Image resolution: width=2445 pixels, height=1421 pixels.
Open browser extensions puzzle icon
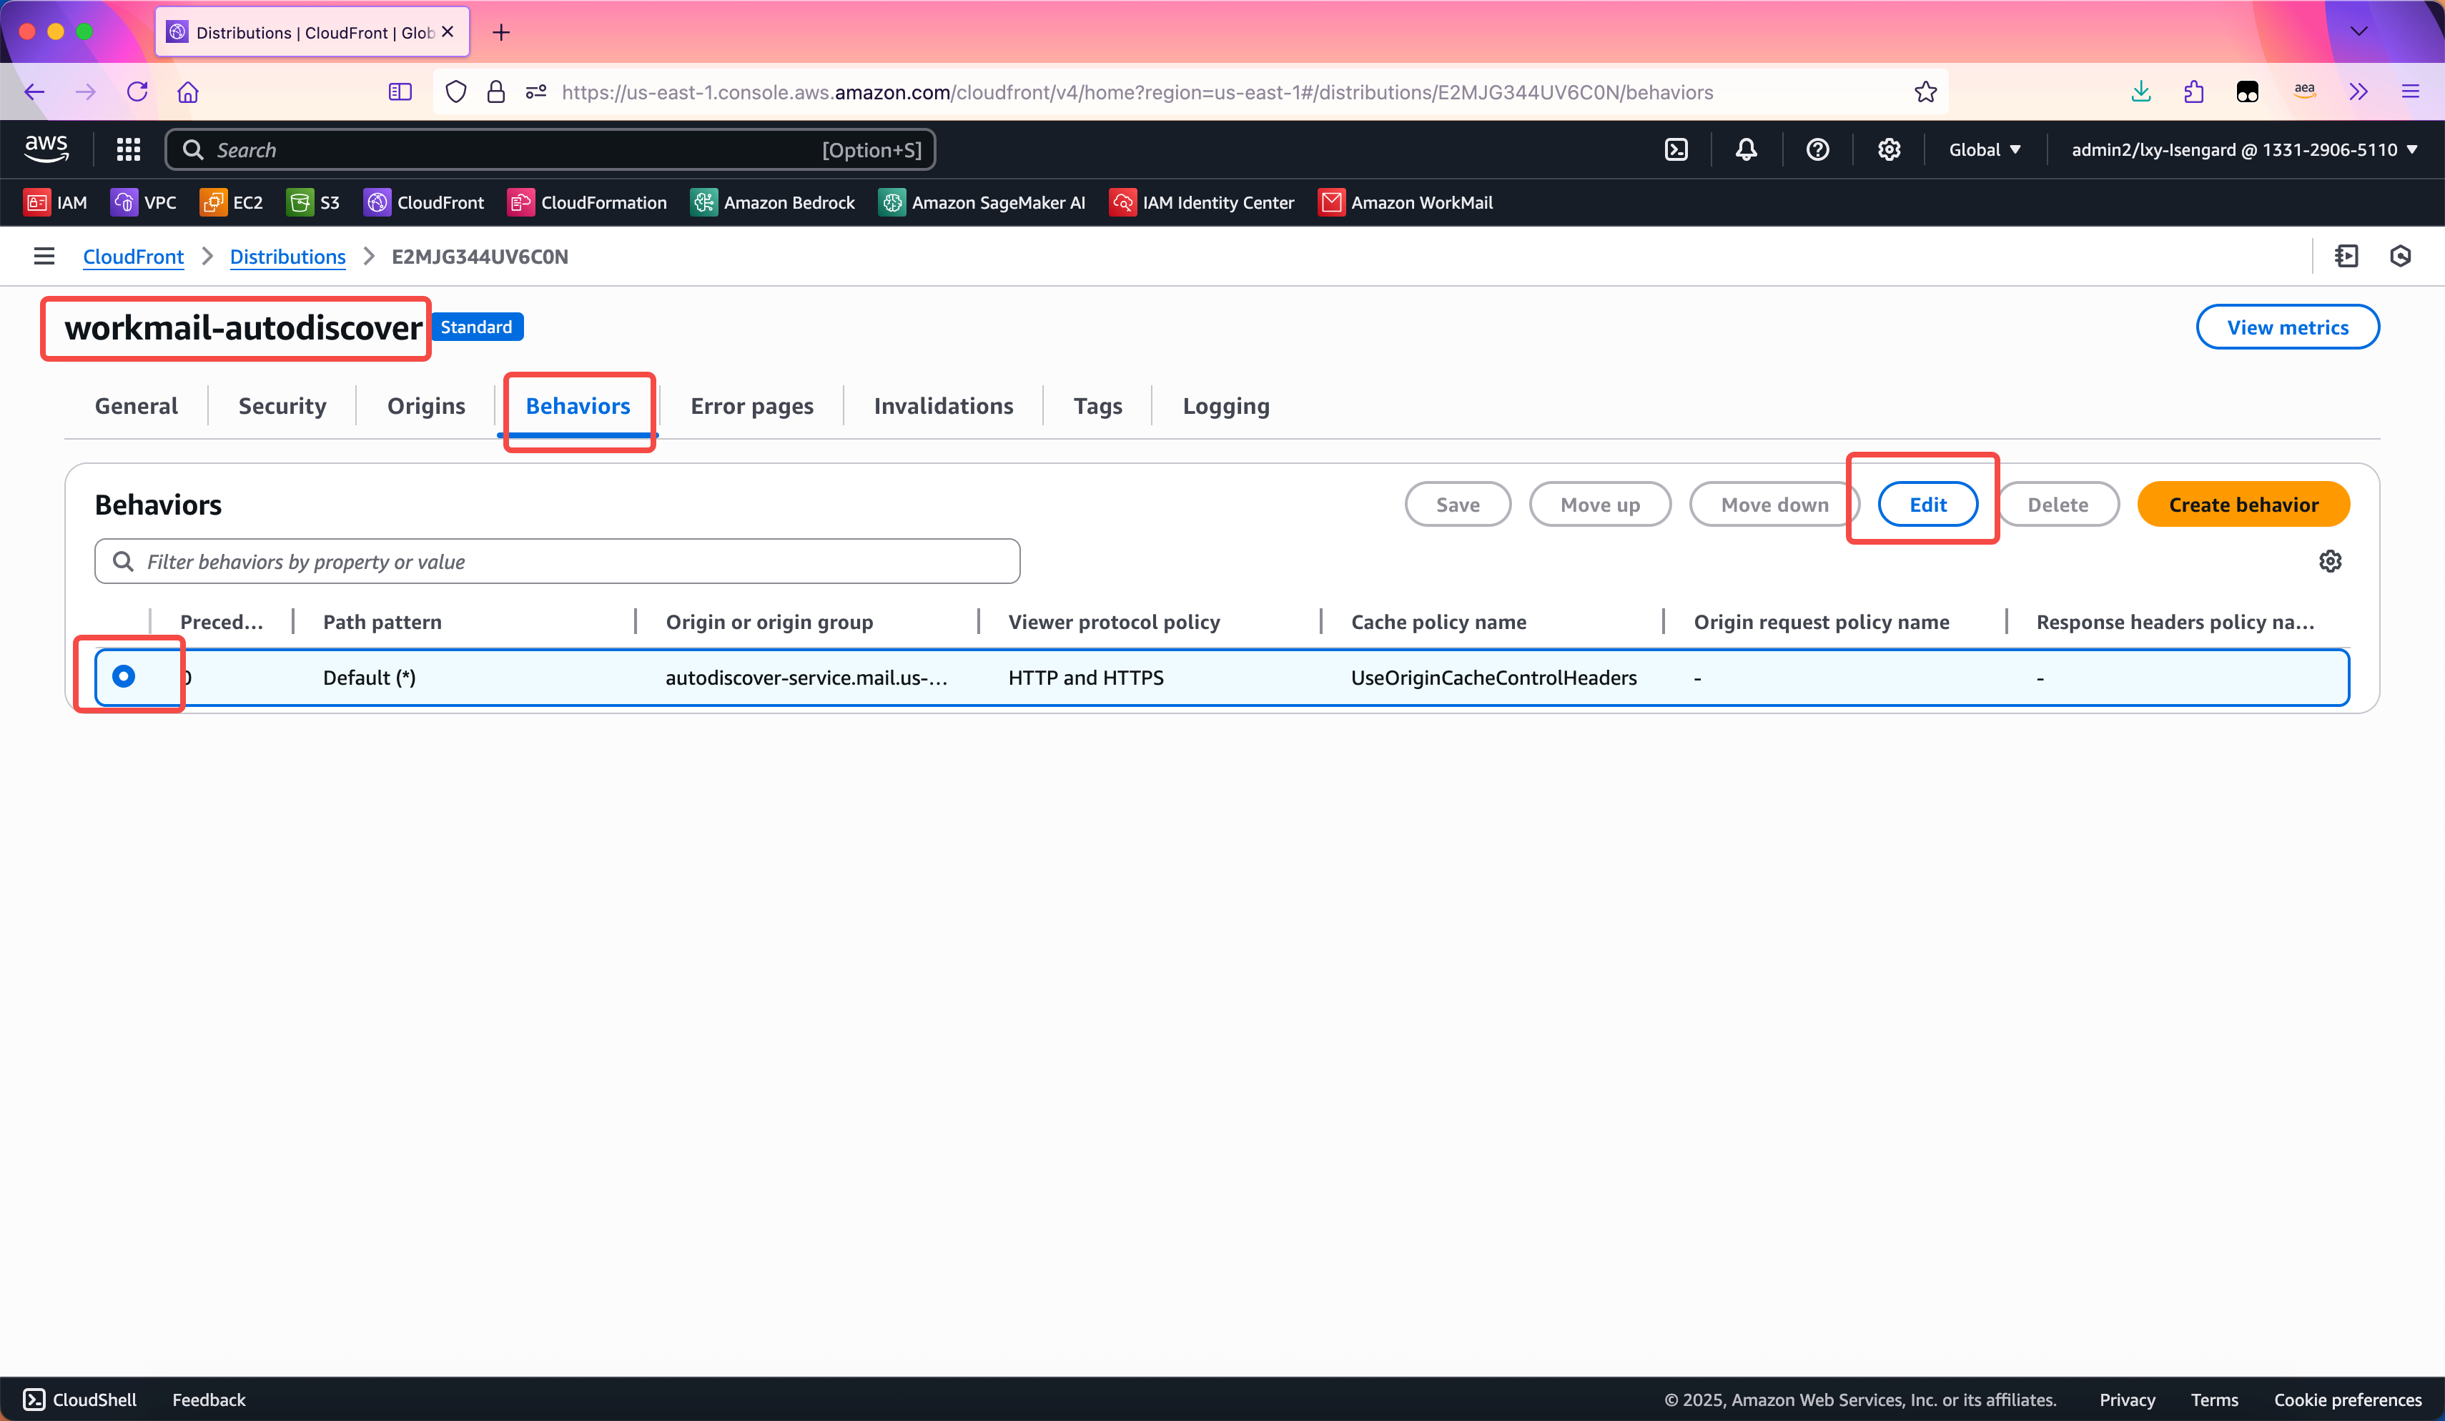click(x=2193, y=91)
